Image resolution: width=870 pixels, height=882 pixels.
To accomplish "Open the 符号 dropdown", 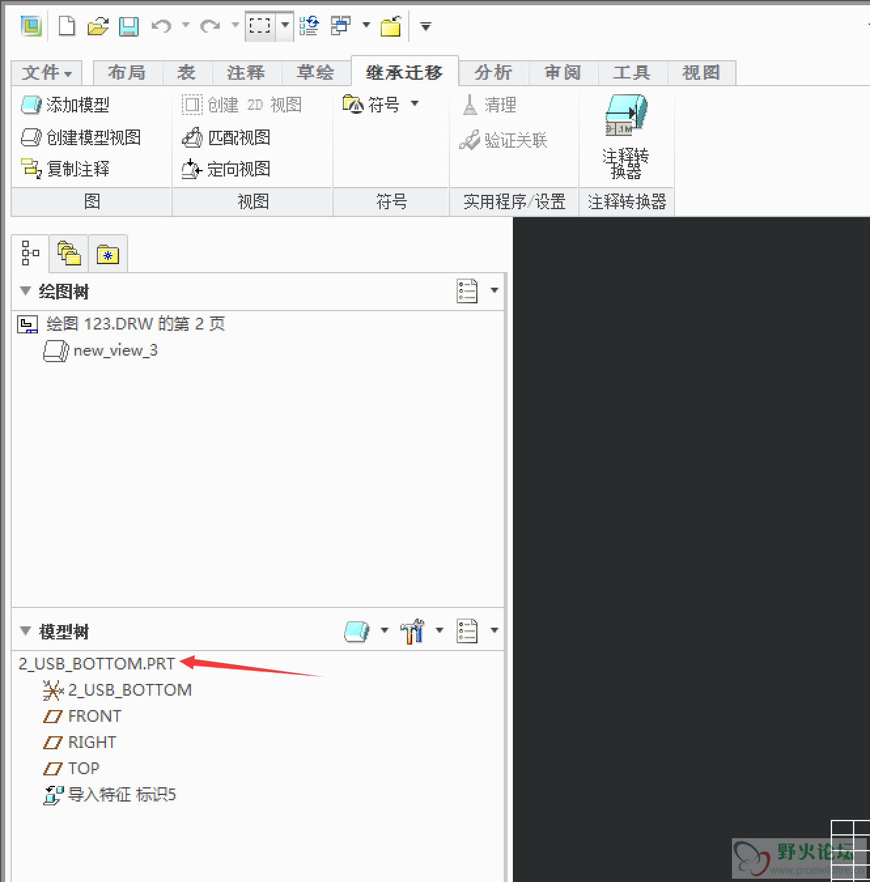I will (x=380, y=105).
